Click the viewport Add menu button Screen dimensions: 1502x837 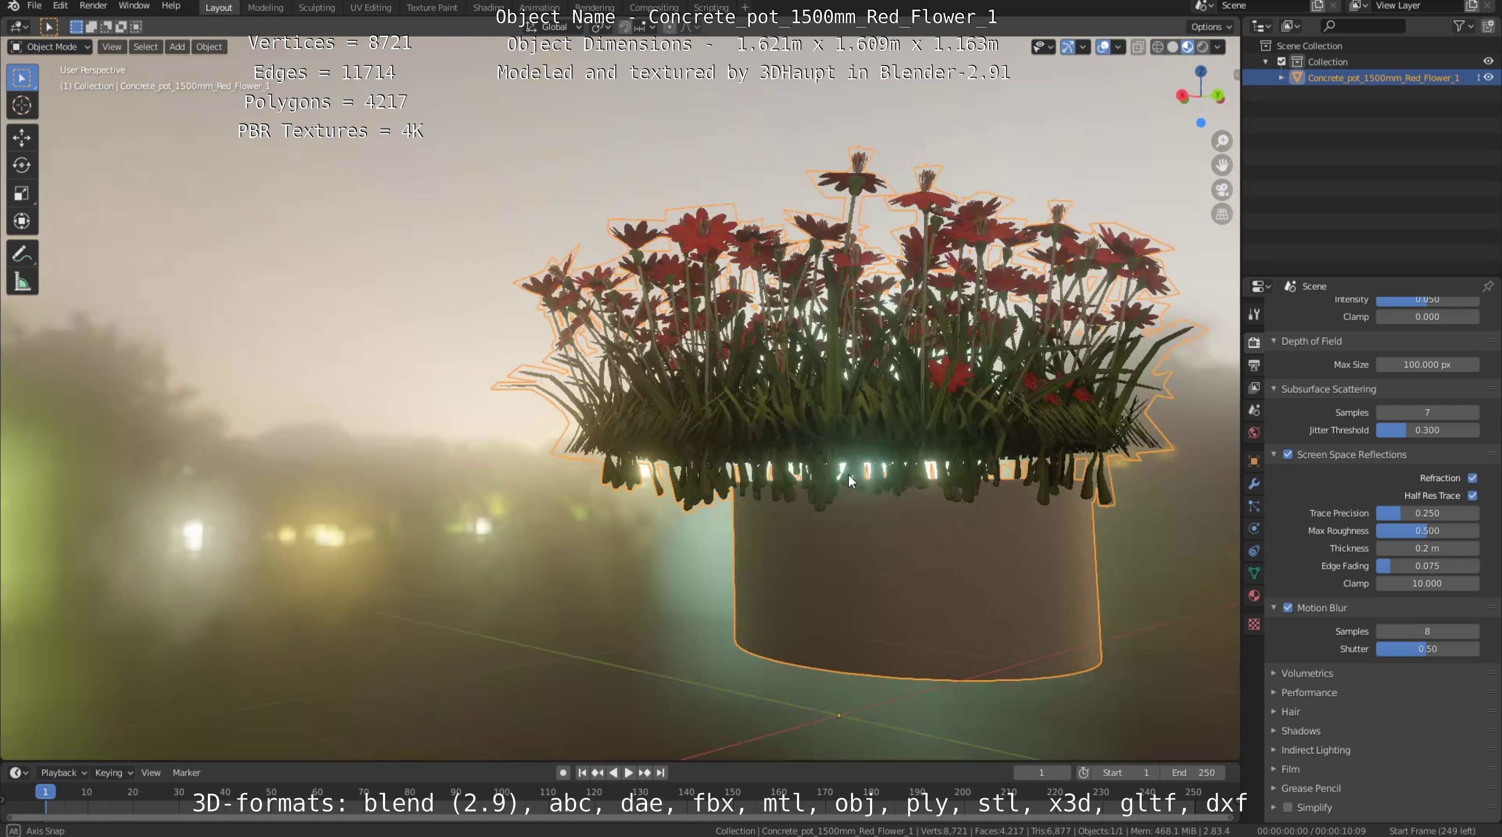pyautogui.click(x=177, y=47)
